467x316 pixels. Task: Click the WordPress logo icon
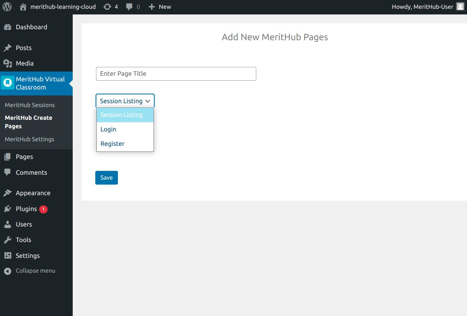[x=7, y=7]
